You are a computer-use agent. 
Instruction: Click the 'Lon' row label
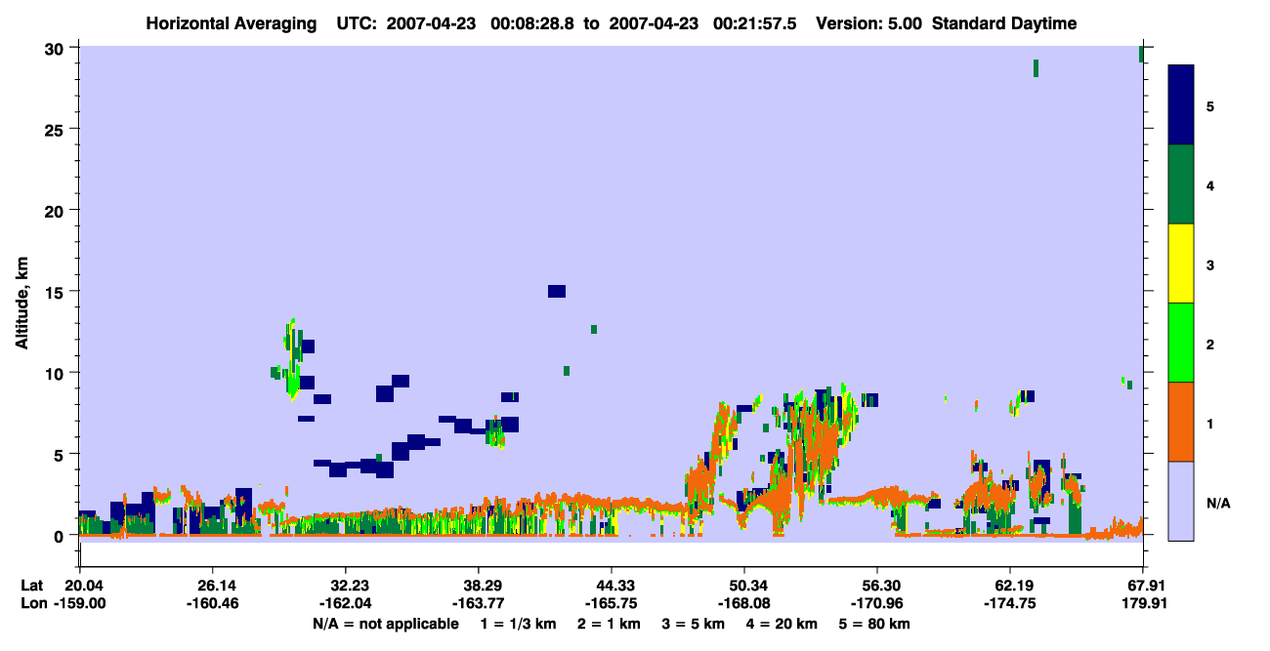tap(32, 604)
